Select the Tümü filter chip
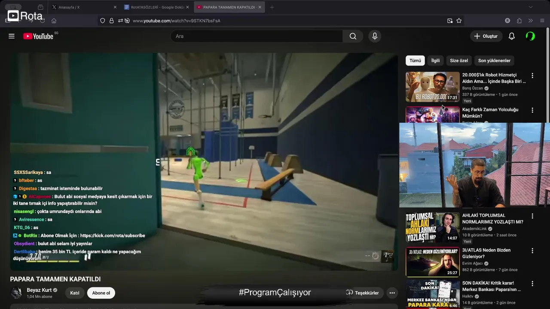 click(x=415, y=61)
